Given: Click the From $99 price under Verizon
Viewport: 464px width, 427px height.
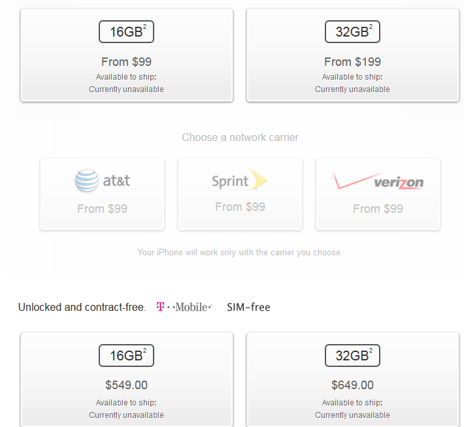Looking at the screenshot, I should tap(378, 209).
